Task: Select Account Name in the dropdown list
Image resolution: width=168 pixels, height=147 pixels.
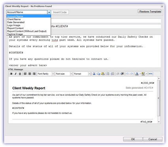Action: pos(28,16)
